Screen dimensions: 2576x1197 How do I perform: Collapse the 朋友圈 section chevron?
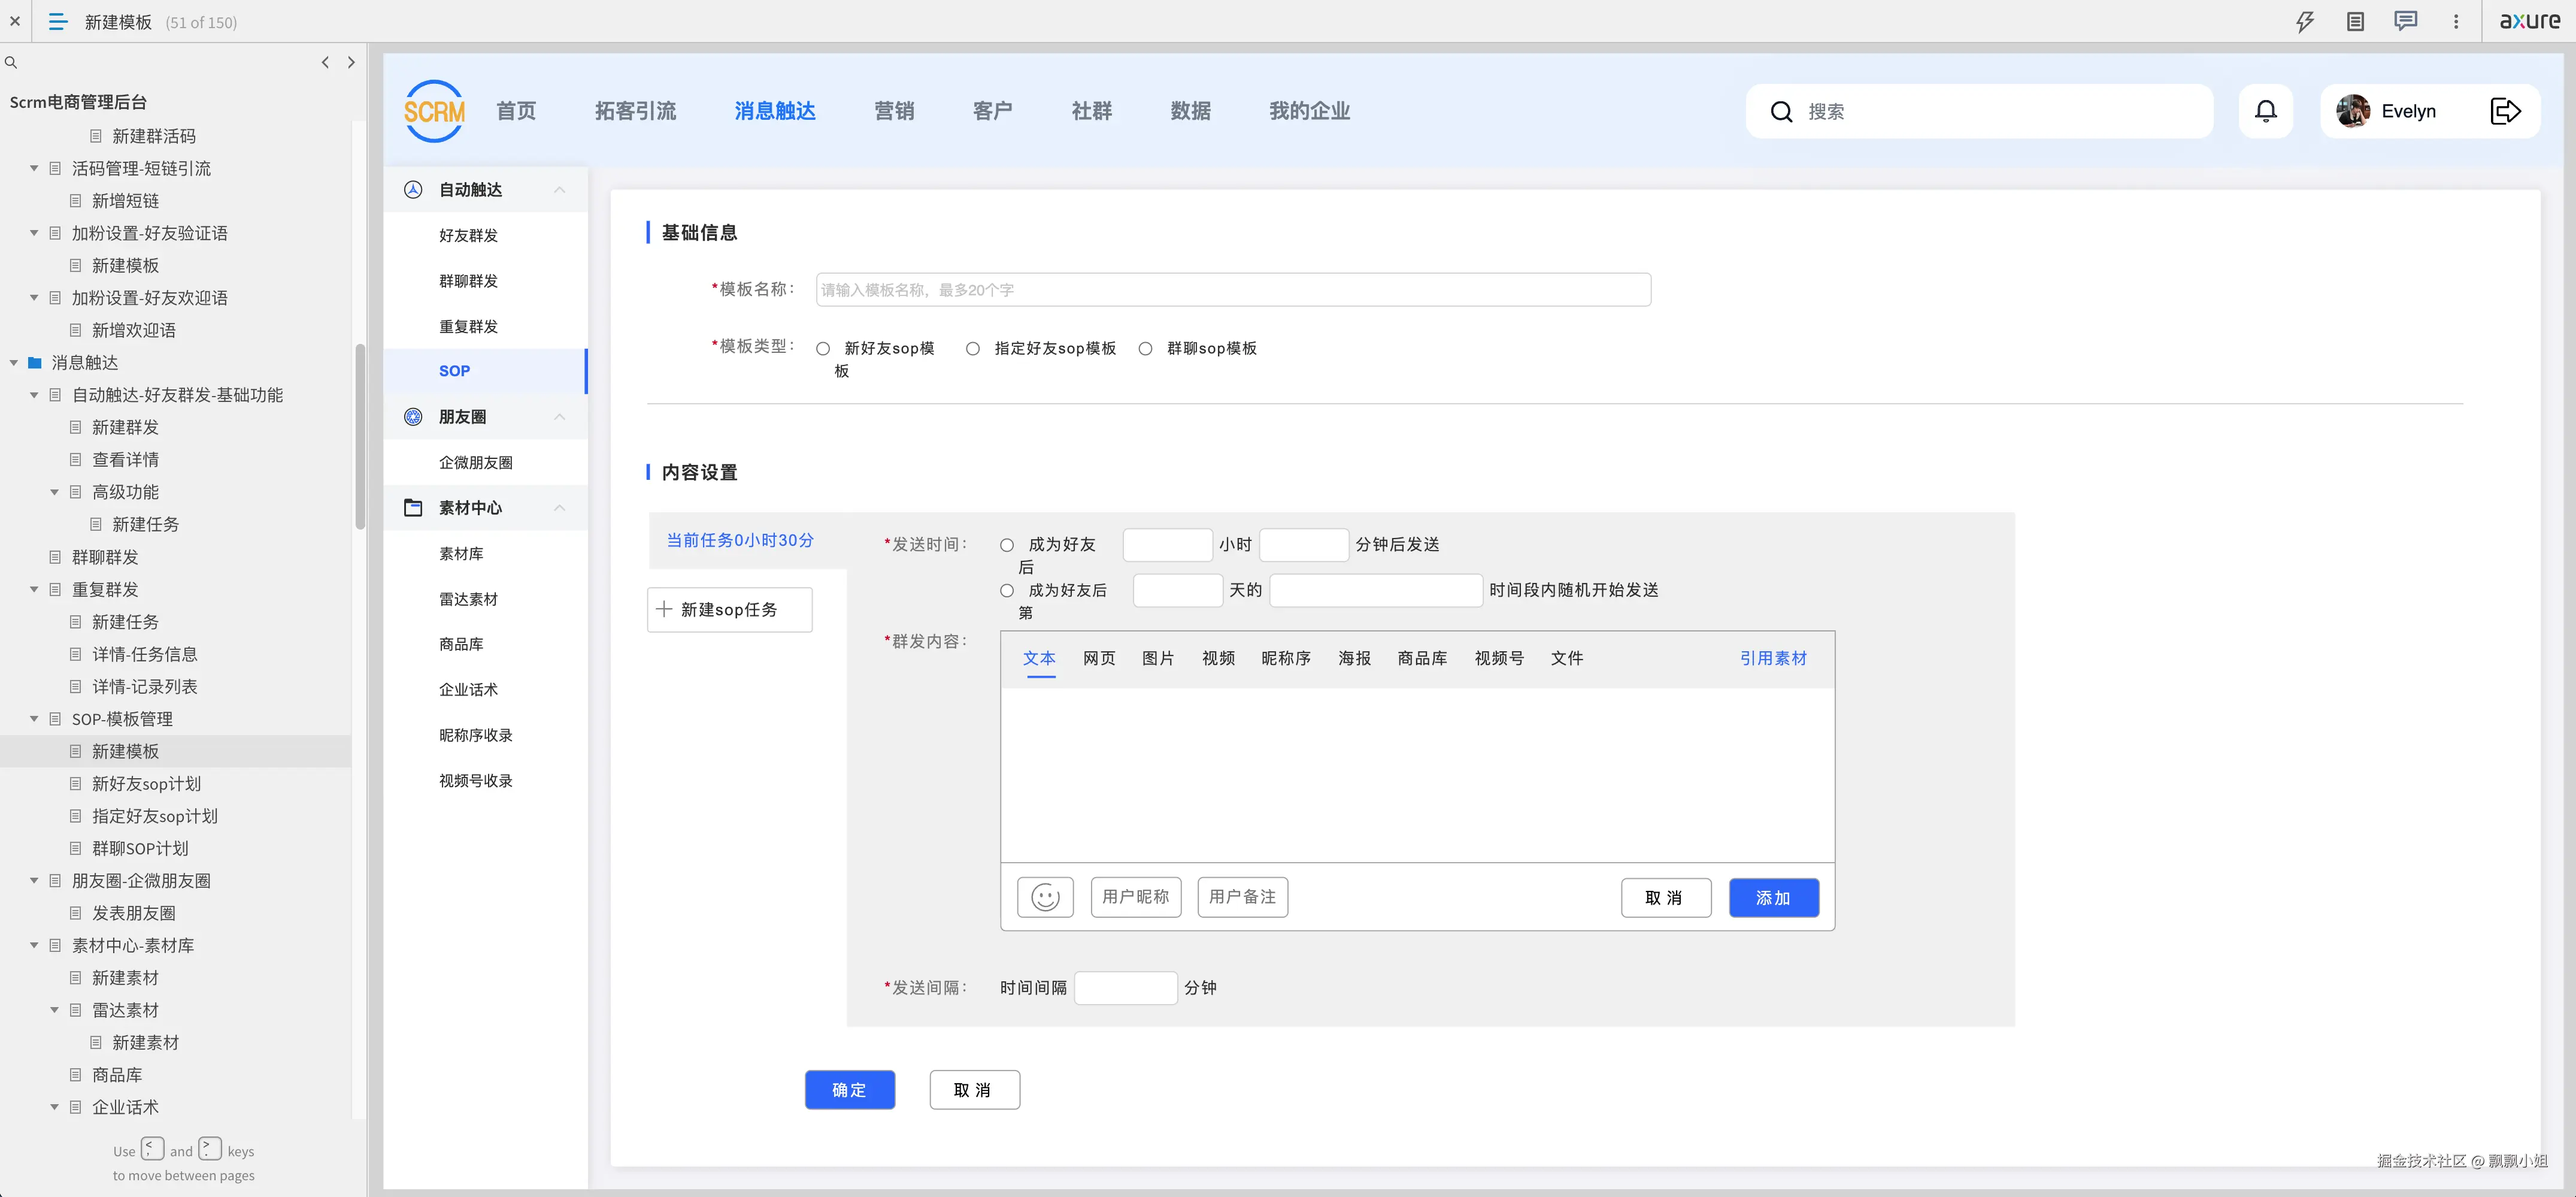(560, 418)
